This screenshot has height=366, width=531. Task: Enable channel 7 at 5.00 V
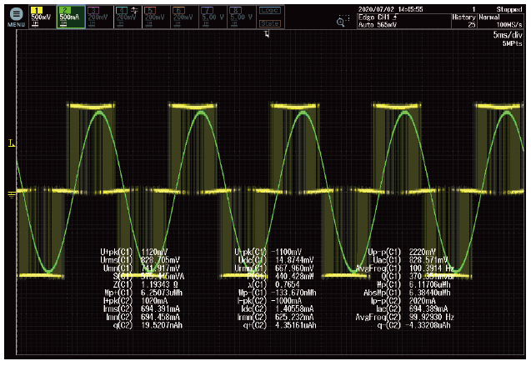coord(213,17)
